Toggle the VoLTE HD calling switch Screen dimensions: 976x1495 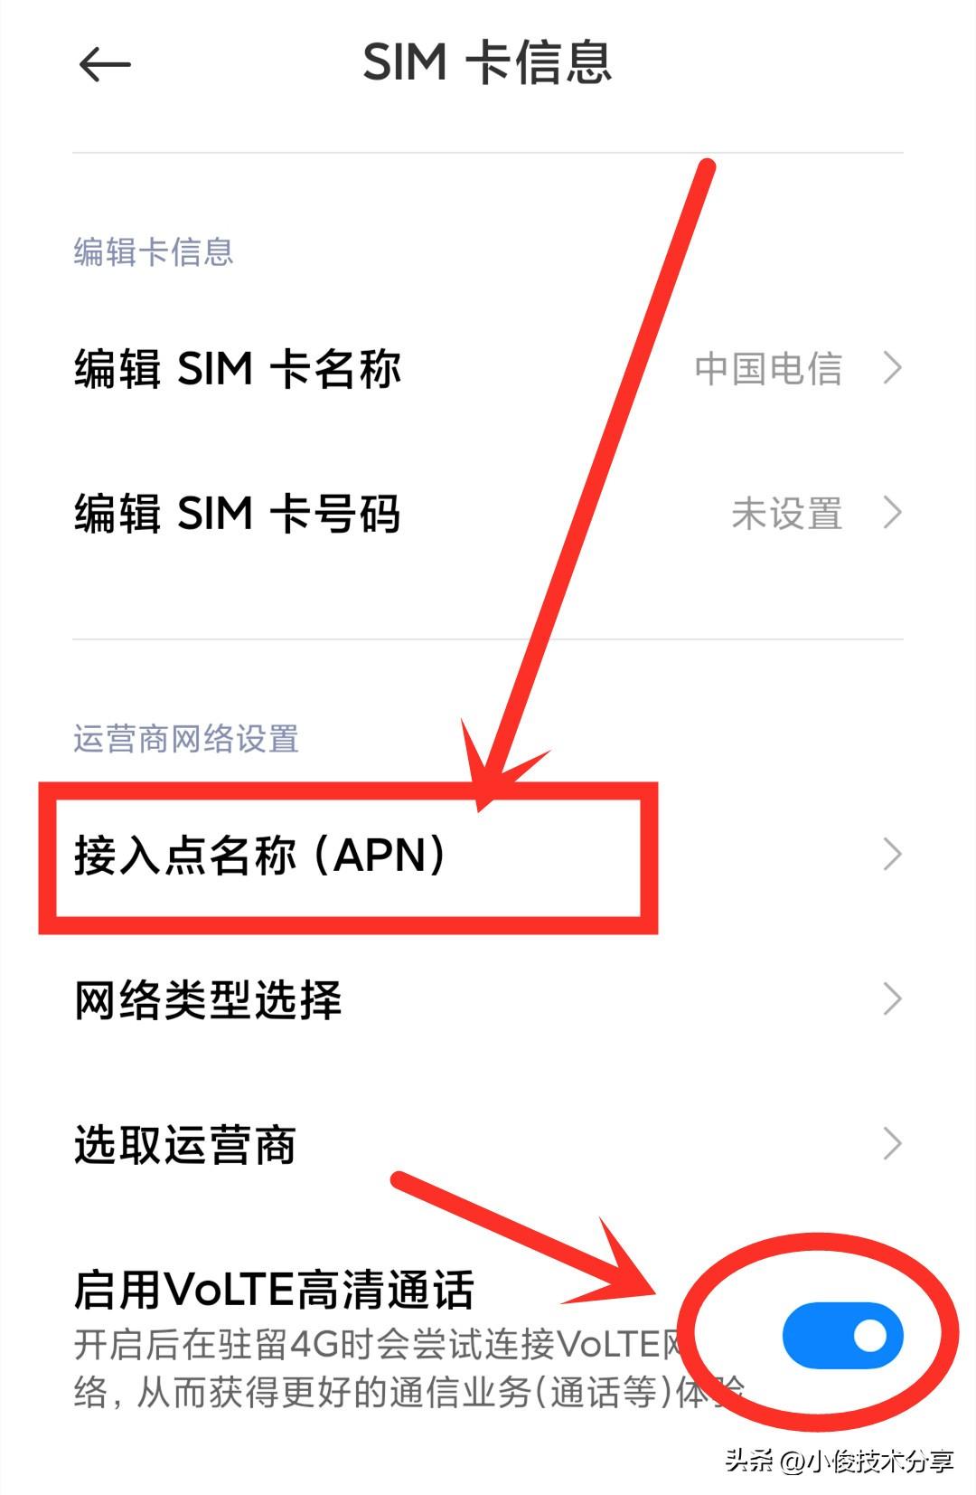pos(842,1335)
